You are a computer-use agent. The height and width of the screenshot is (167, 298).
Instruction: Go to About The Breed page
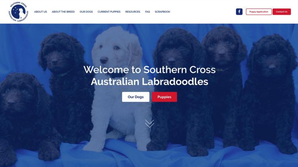[63, 12]
